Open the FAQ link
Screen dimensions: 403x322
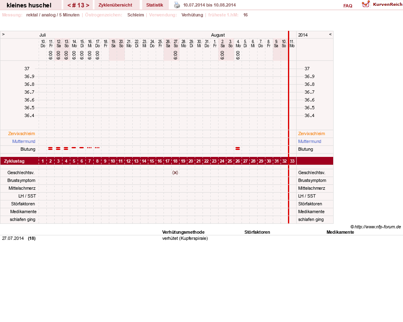tap(348, 6)
